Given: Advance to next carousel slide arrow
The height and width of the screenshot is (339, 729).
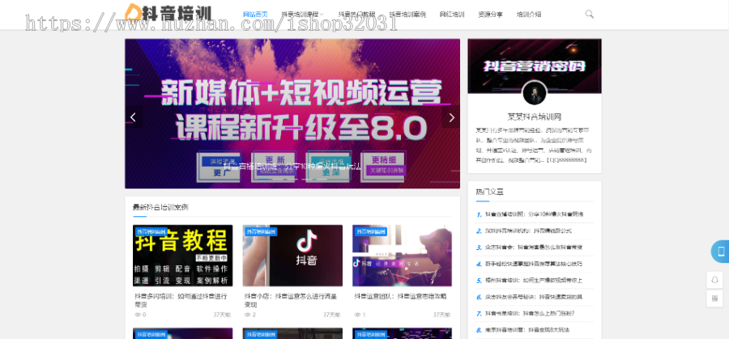Looking at the screenshot, I should coord(451,117).
